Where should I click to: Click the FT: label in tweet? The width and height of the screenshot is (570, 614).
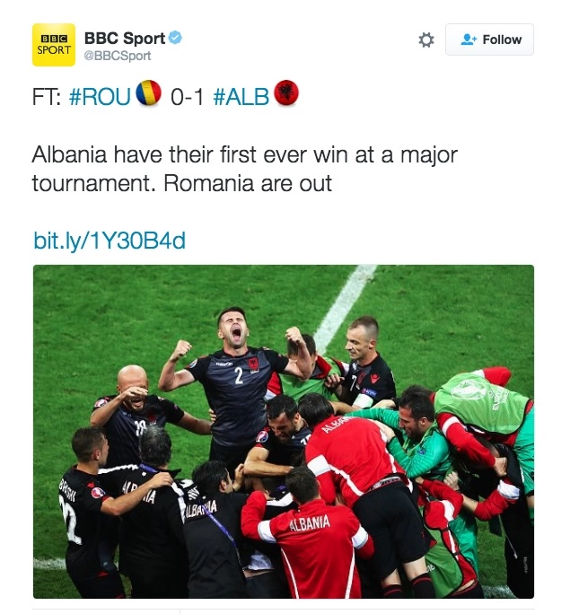tap(46, 96)
